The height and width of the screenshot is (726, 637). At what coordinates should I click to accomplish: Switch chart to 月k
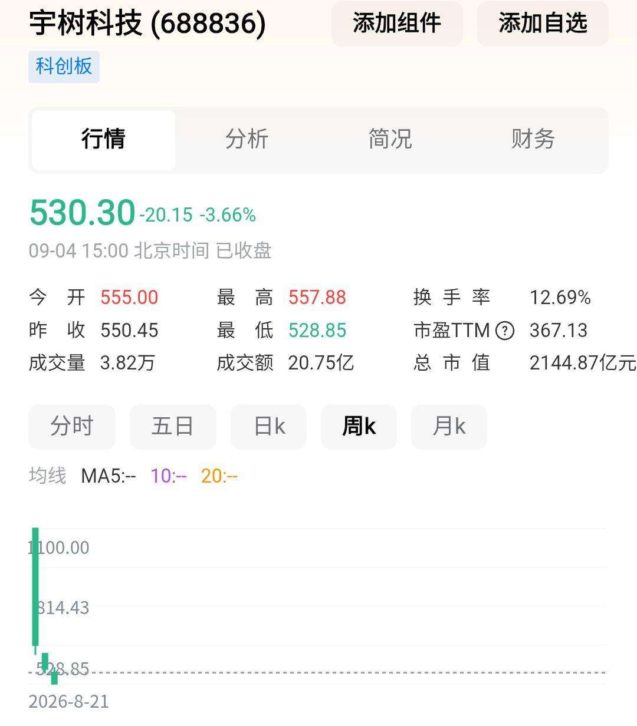(449, 426)
